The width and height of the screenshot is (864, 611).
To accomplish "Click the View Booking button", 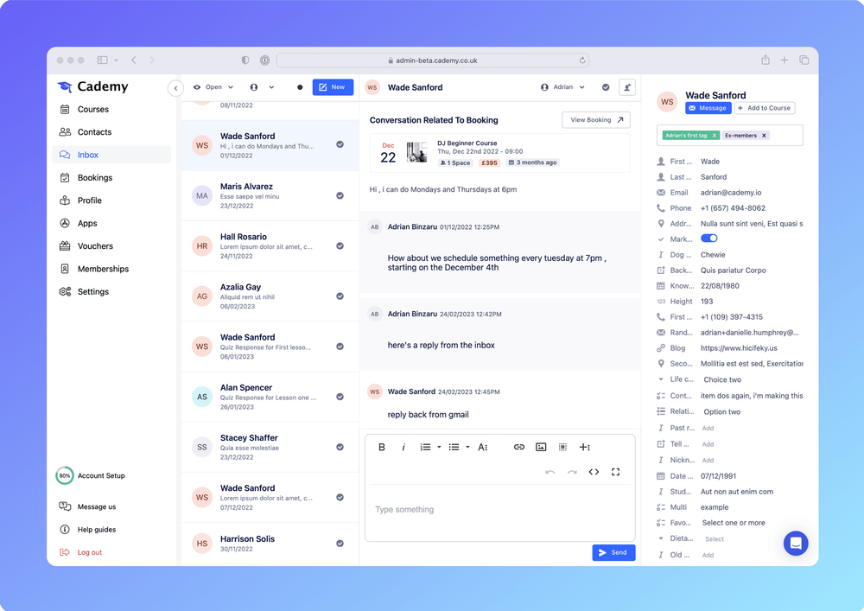I will [x=595, y=120].
